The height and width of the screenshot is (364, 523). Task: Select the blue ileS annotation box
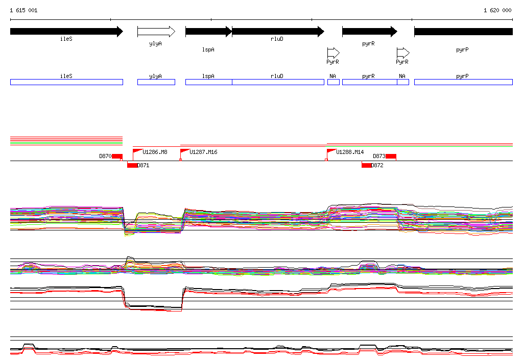click(x=67, y=82)
